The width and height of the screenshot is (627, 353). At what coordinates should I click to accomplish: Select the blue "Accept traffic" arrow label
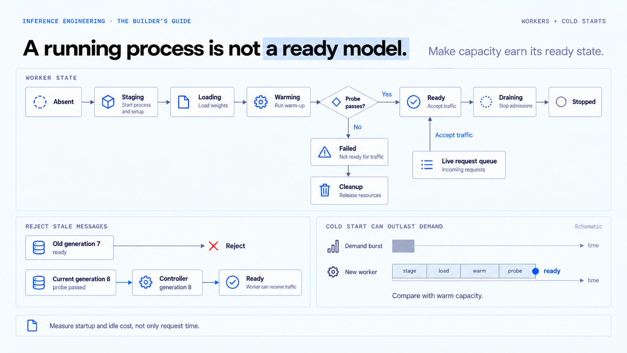click(x=454, y=135)
